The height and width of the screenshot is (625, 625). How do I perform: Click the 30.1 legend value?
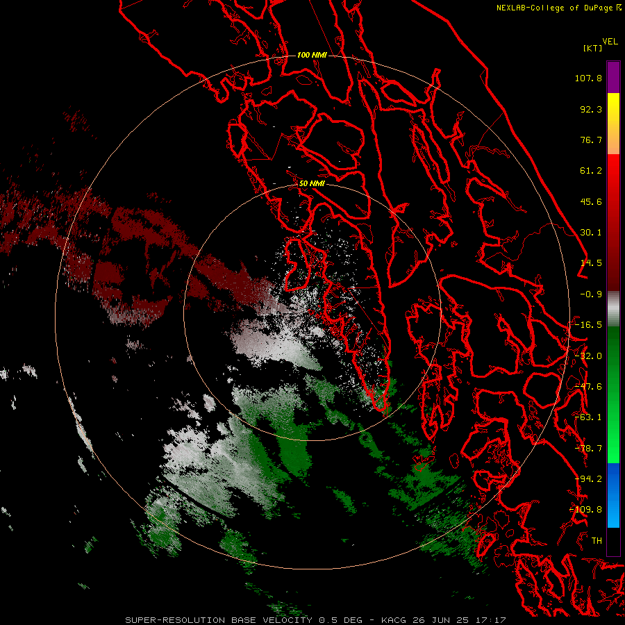point(591,233)
